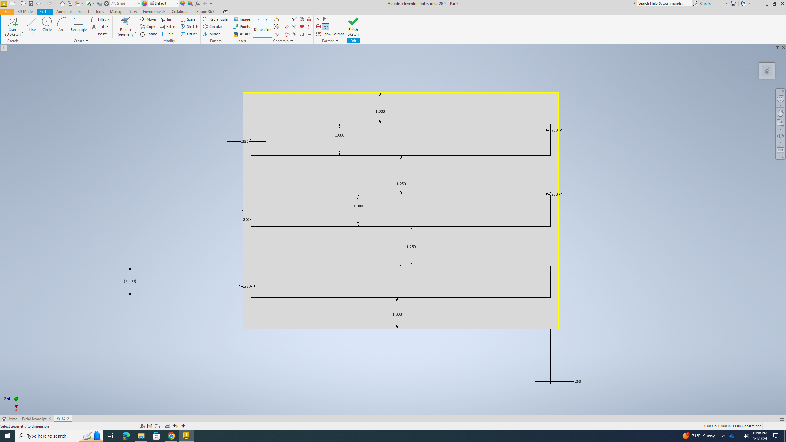Viewport: 786px width, 442px height.
Task: Click the Rectangular Pattern tool
Action: coord(216,19)
